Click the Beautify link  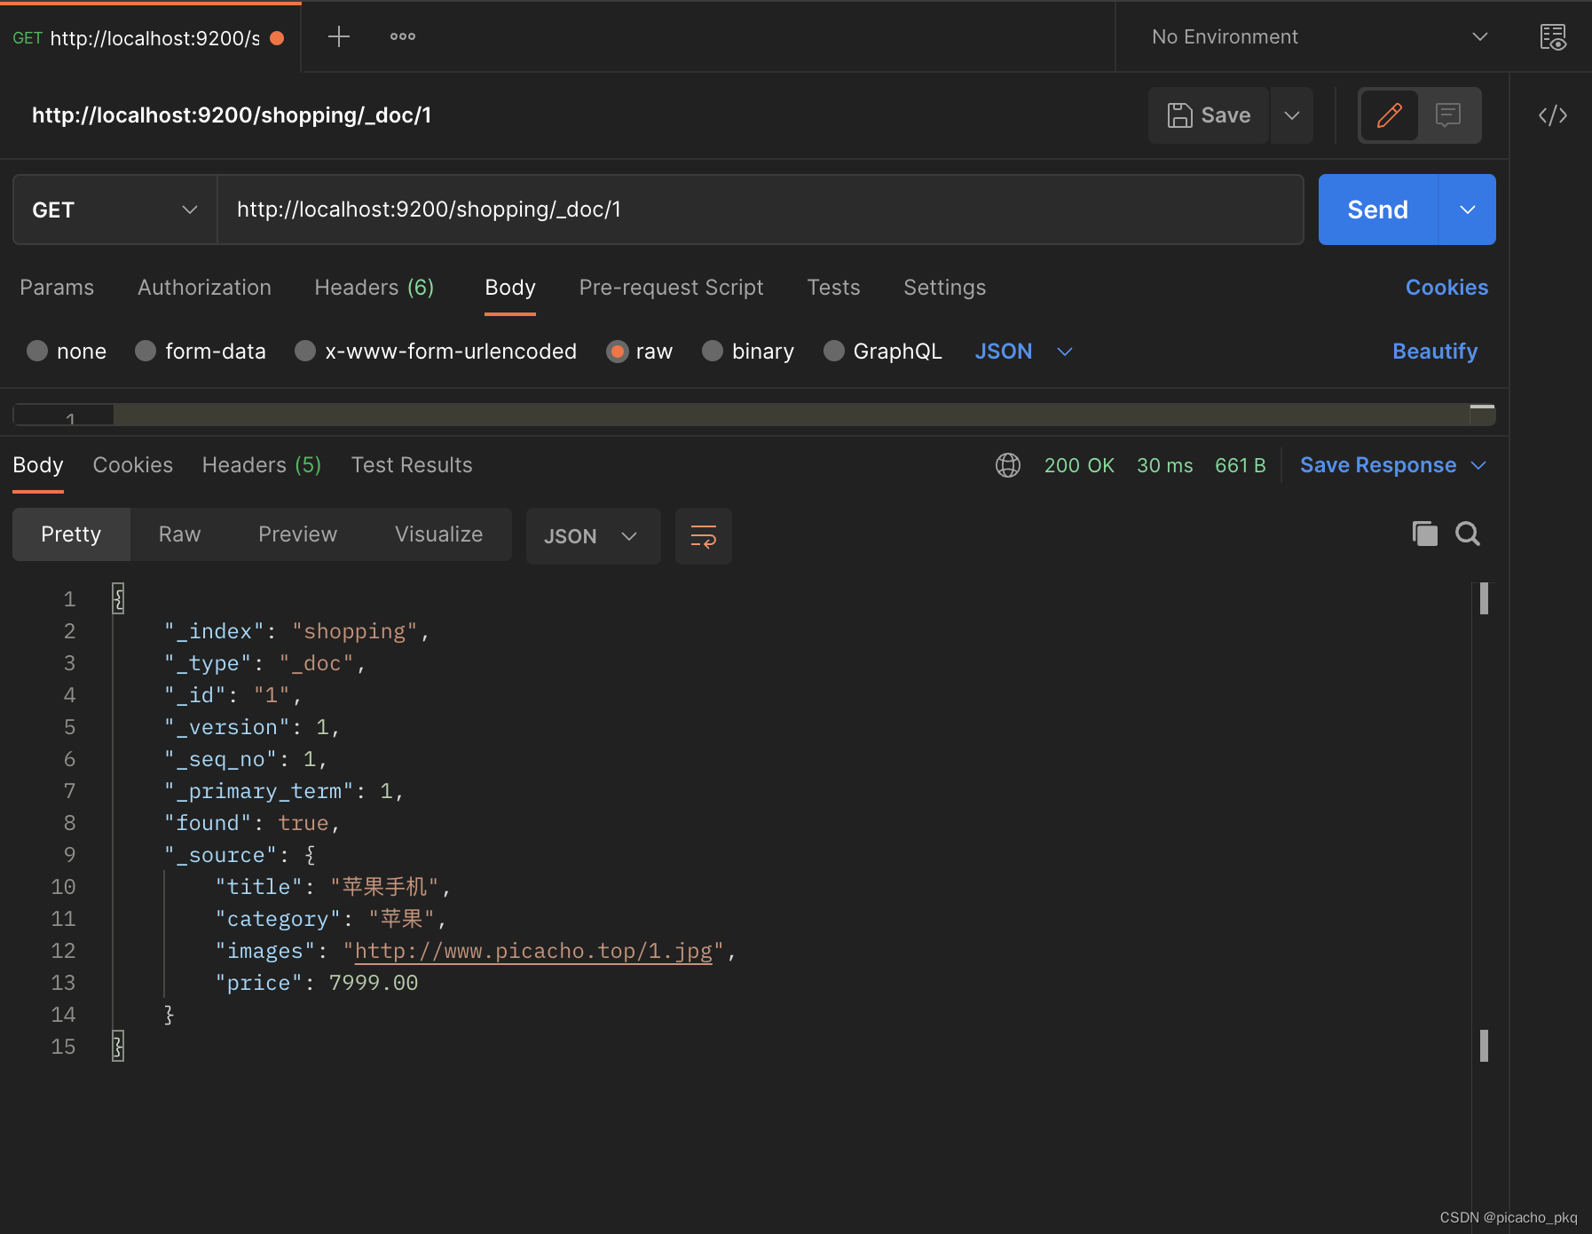tap(1434, 352)
